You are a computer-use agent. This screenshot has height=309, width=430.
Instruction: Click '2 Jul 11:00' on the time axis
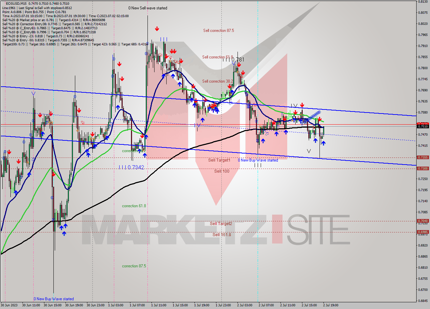click(289, 305)
